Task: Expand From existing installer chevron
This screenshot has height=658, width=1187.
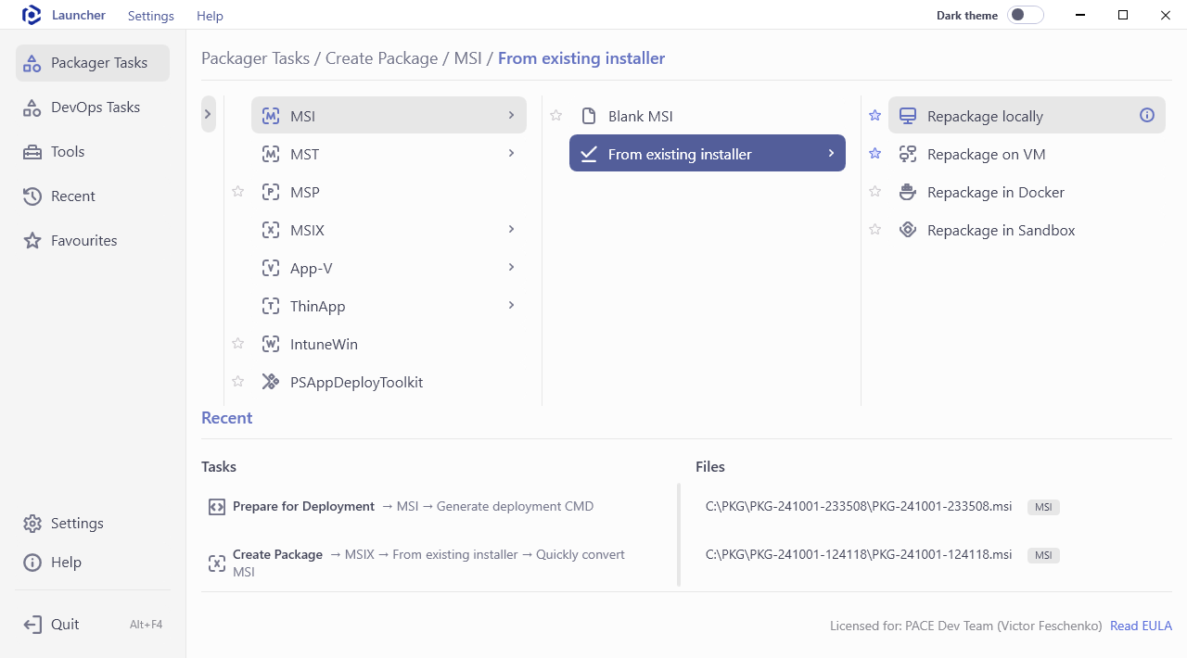Action: pyautogui.click(x=831, y=153)
